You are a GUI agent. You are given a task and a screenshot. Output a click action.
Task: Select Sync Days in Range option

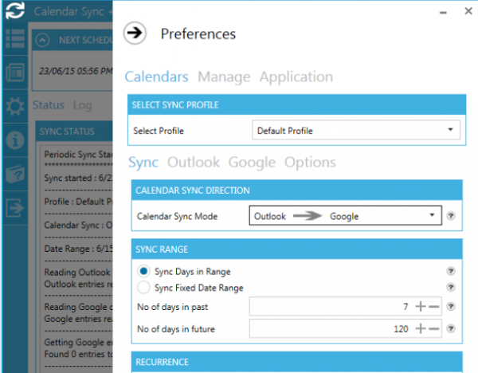(143, 272)
